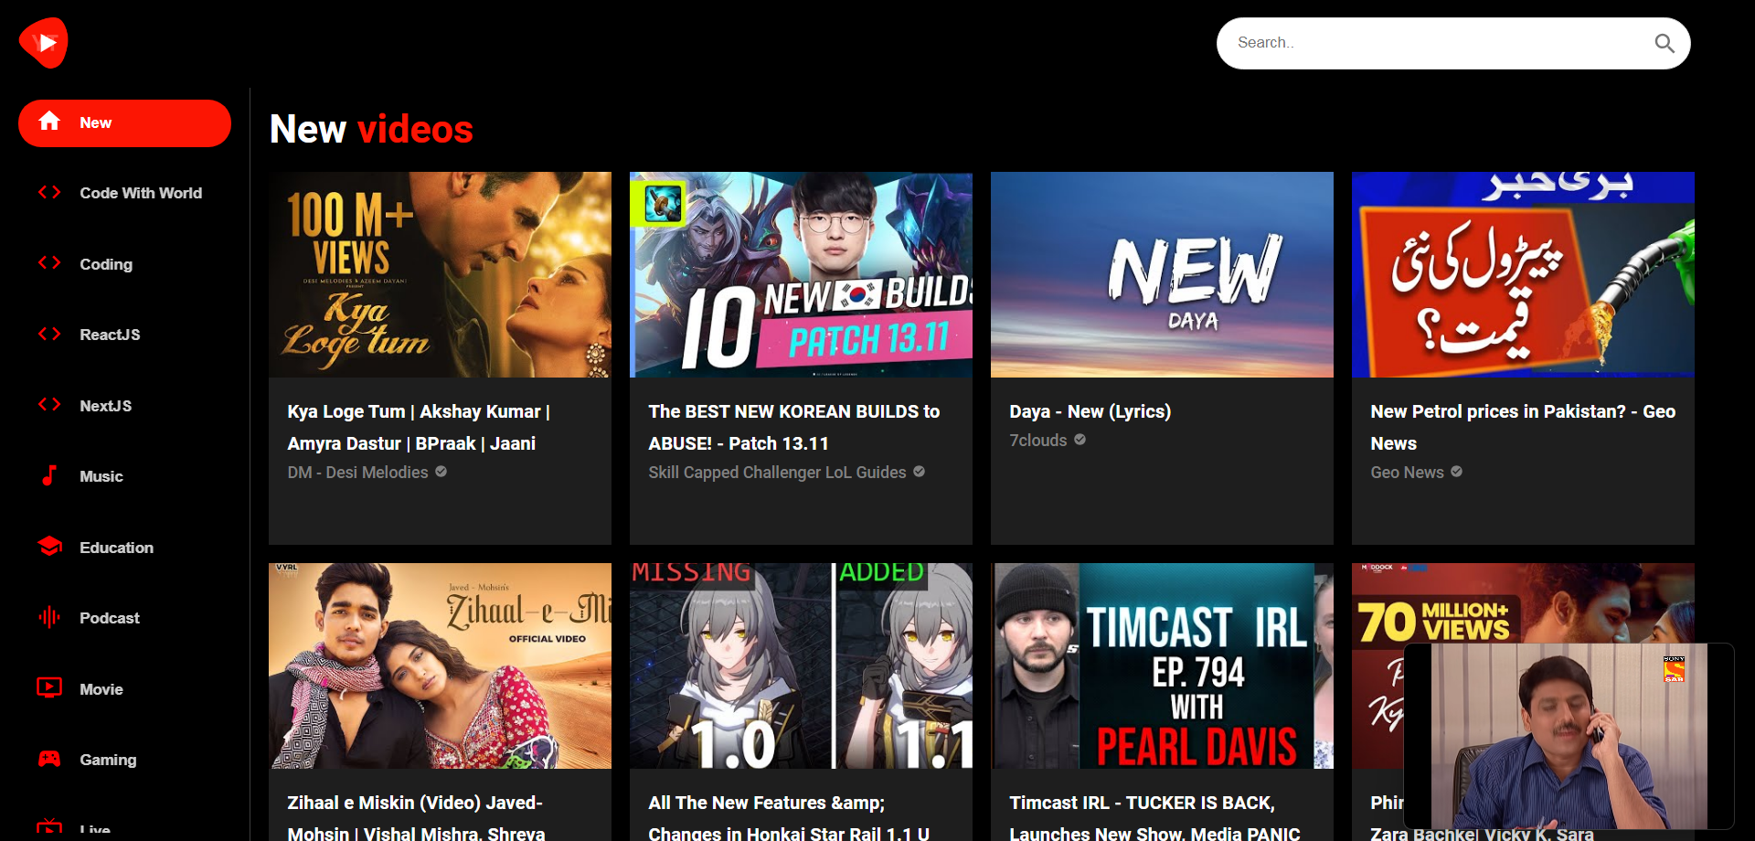The image size is (1755, 841).
Task: Focus the Search input field
Action: click(x=1440, y=43)
